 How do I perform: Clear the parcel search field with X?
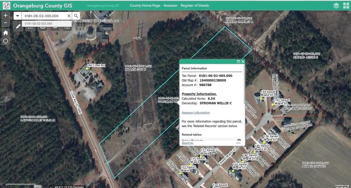69,16
